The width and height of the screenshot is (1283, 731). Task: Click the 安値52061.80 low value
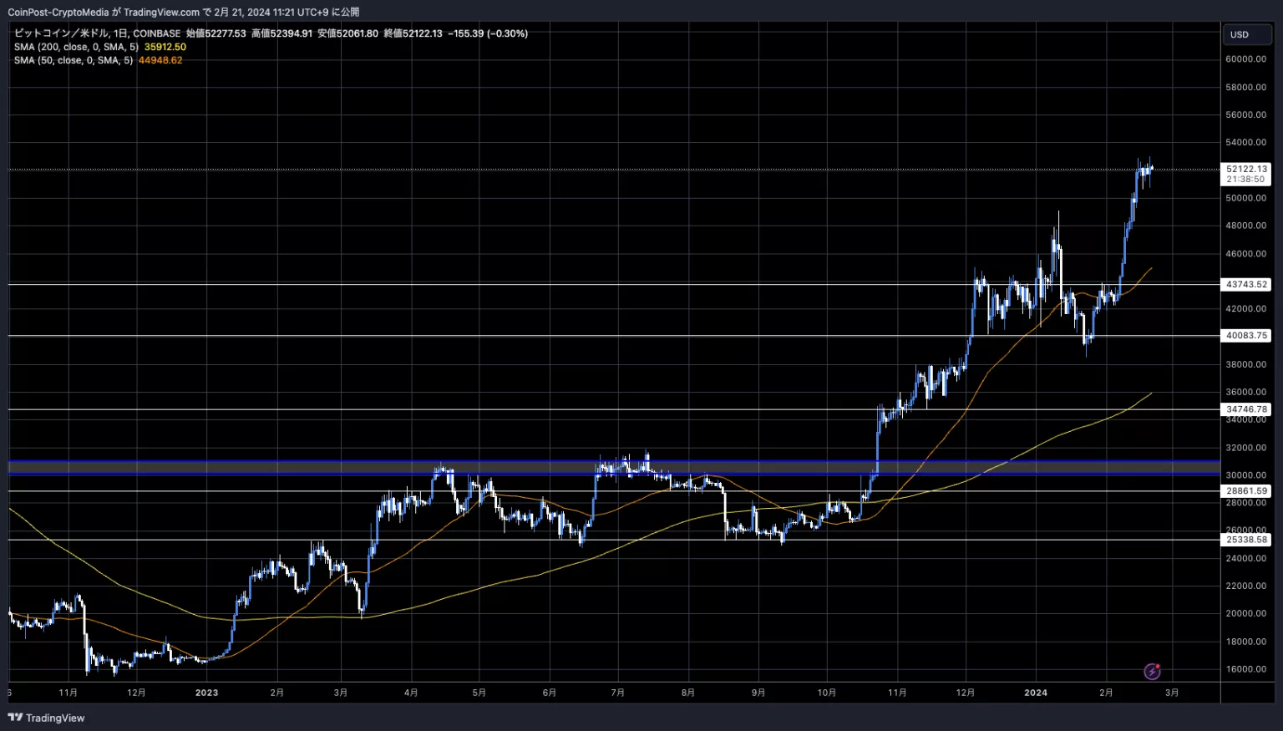point(347,33)
